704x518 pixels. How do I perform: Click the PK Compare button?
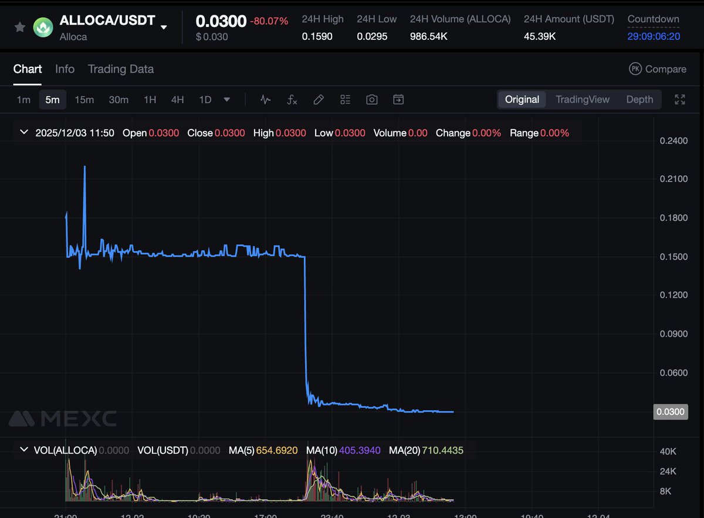[x=658, y=69]
